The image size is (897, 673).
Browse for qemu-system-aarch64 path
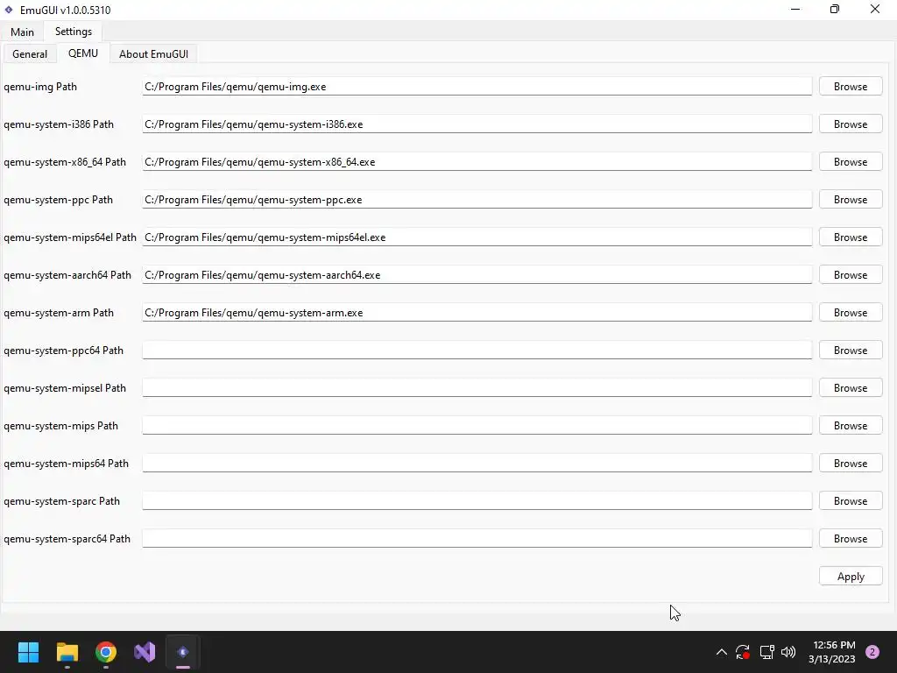point(850,275)
